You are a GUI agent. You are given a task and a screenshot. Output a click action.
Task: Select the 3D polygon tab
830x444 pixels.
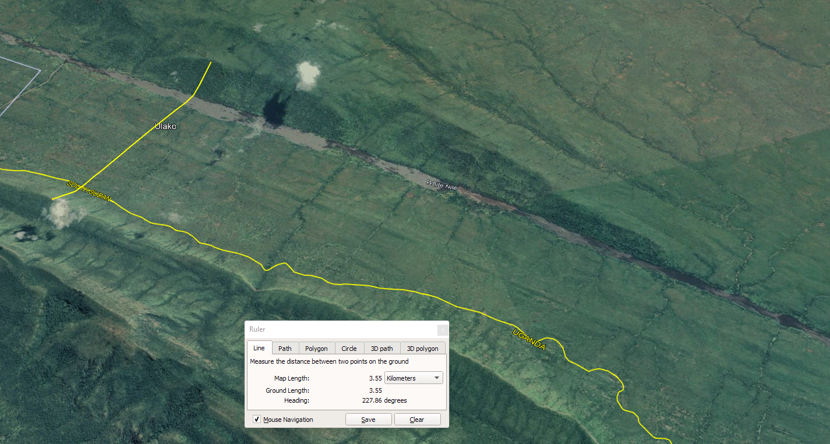coord(422,349)
